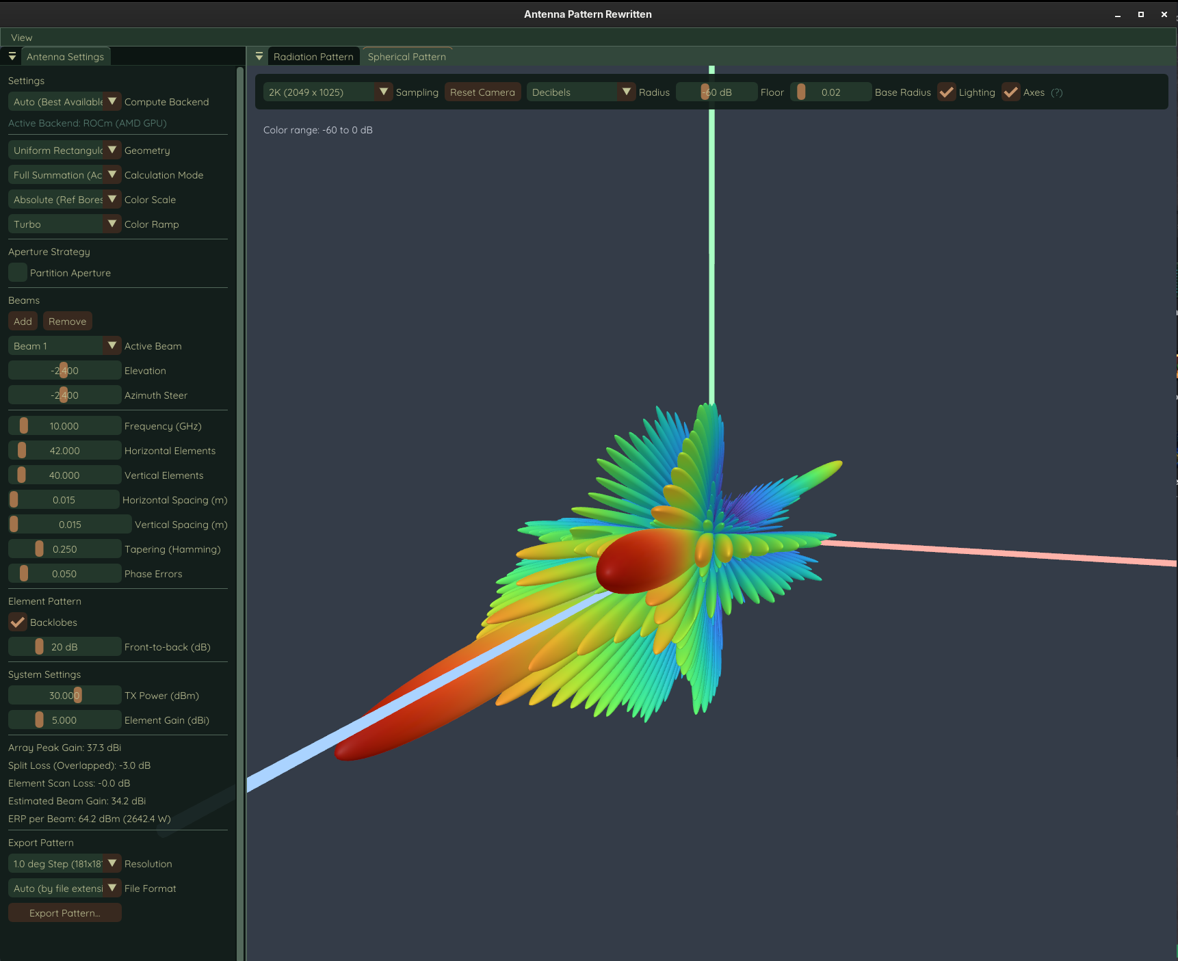Click the Add beam button
This screenshot has height=961, width=1178.
click(x=23, y=321)
